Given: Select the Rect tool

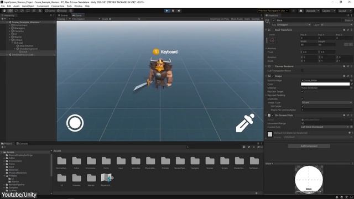Looking at the screenshot, I should coord(28,11).
